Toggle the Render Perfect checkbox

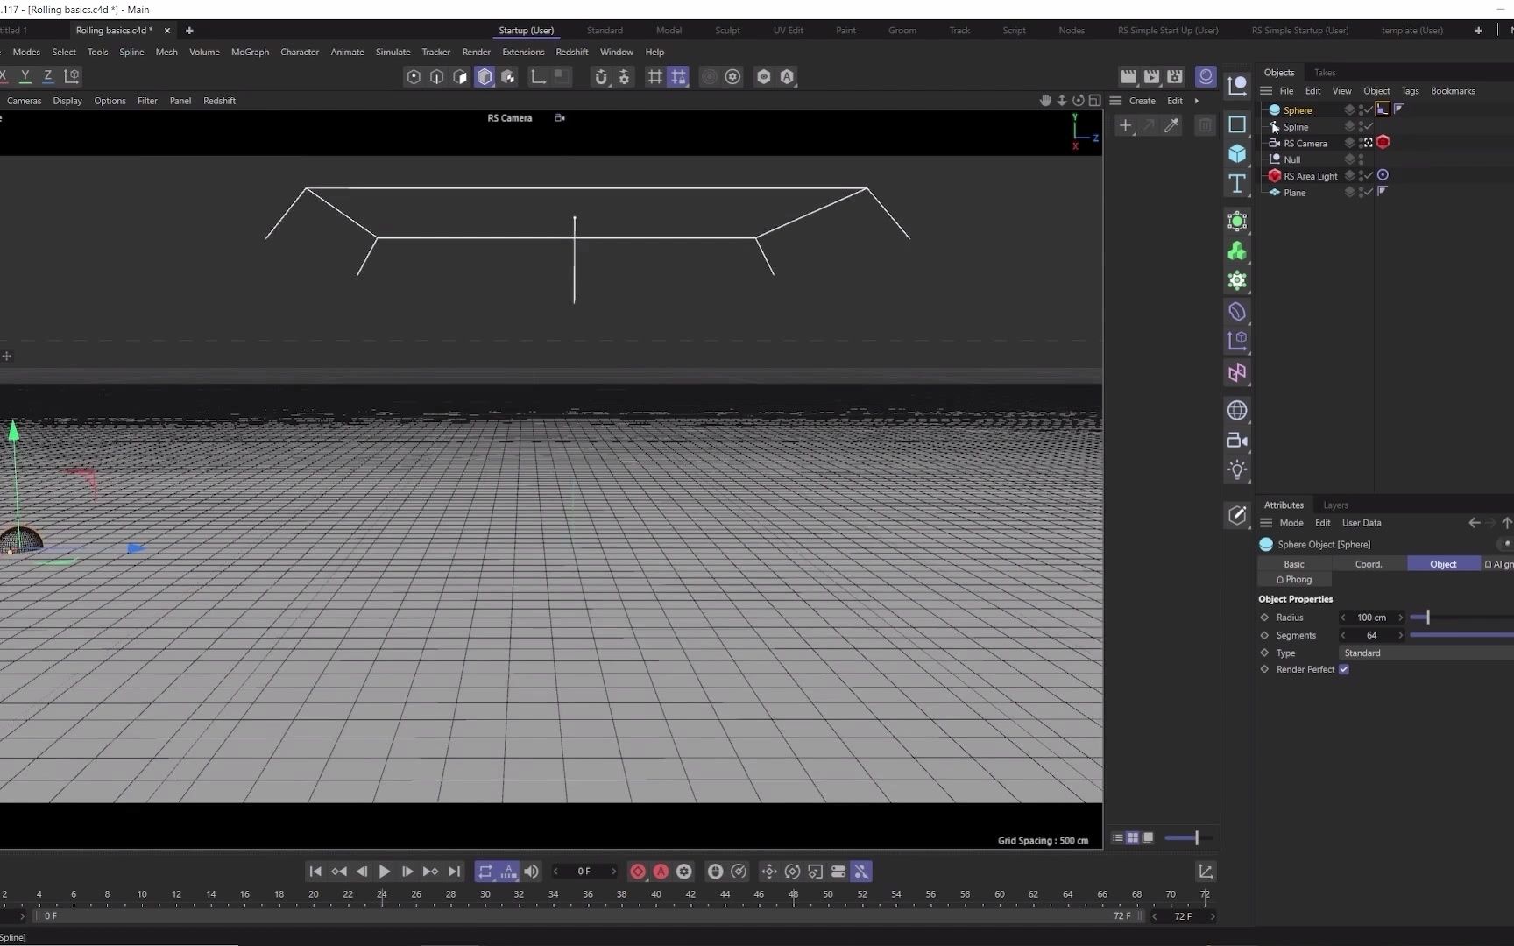[1345, 669]
